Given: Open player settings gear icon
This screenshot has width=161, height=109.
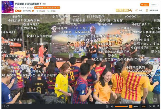Looking at the screenshot, I should click(150, 106).
